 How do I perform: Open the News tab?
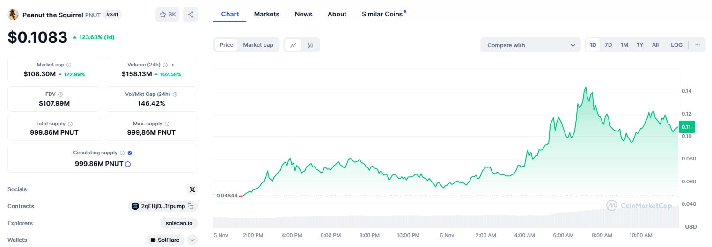click(x=303, y=14)
